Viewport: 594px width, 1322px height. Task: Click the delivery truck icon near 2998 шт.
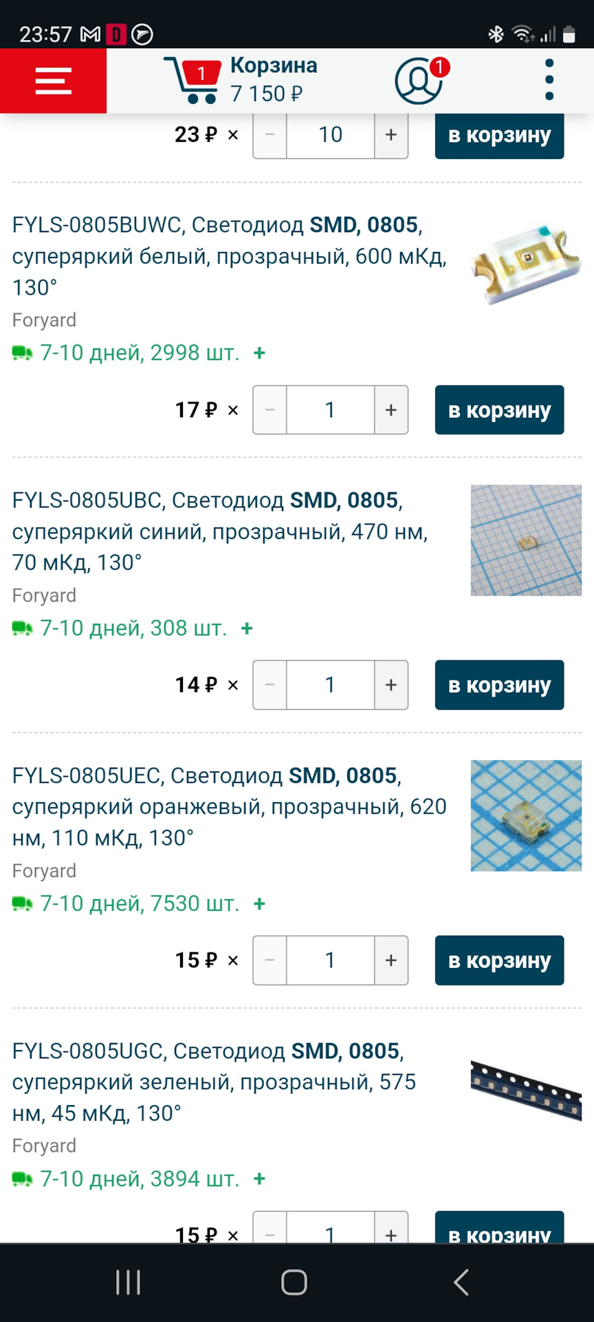(21, 353)
